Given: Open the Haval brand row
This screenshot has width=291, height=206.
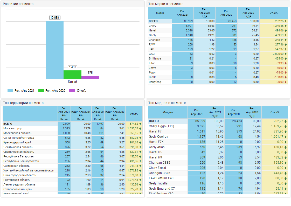Looking at the screenshot, I should click(153, 31).
